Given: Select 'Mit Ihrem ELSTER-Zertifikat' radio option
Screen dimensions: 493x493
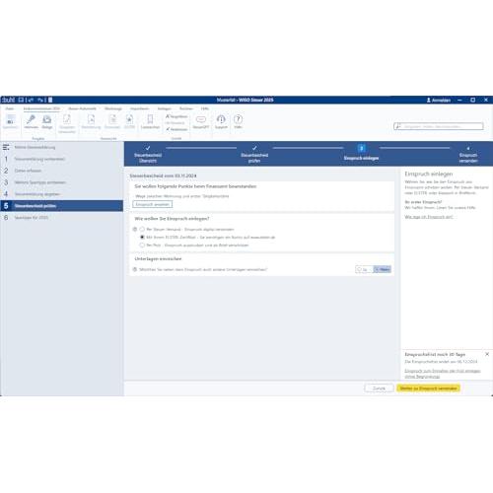Looking at the screenshot, I should coord(142,237).
